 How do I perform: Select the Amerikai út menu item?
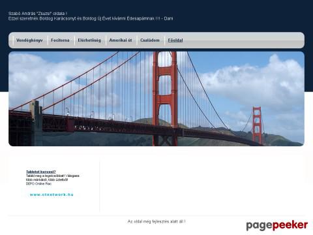[121, 40]
